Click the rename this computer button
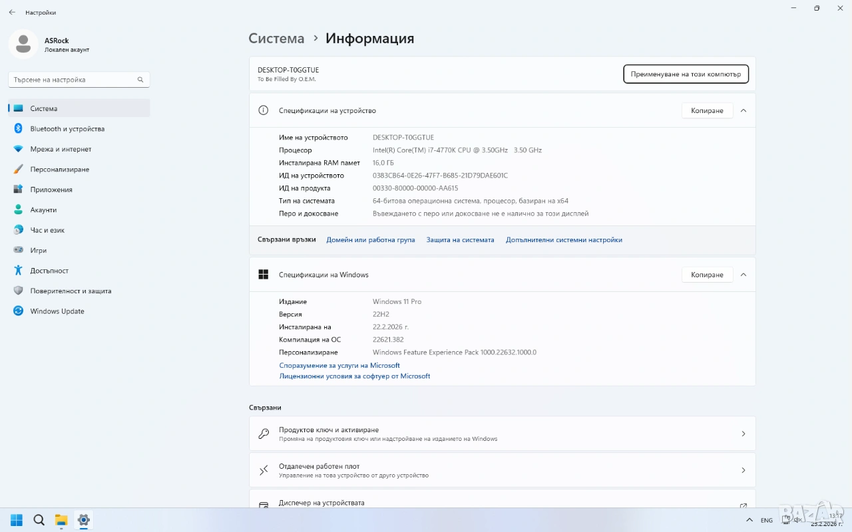Viewport: 852px width, 532px height. (686, 74)
